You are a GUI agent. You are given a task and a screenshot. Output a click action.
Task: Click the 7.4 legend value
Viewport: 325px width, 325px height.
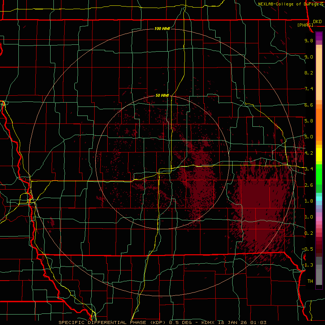[x=309, y=89]
